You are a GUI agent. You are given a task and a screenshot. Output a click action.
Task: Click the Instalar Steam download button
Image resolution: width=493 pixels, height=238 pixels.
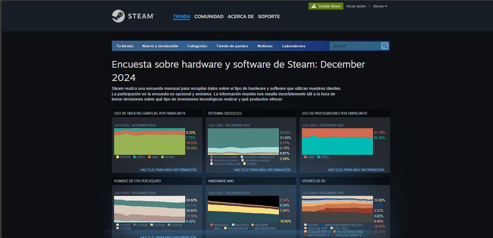(x=326, y=6)
